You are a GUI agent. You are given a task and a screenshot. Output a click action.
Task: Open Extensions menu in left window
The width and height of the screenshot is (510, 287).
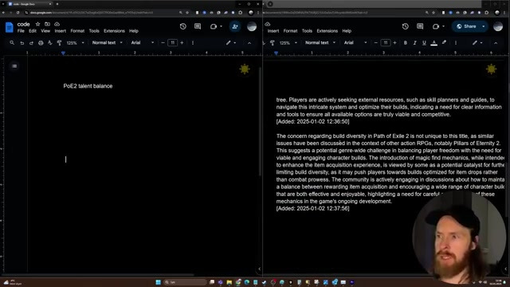point(114,31)
